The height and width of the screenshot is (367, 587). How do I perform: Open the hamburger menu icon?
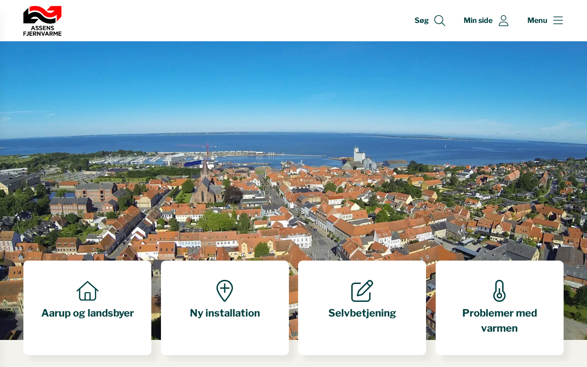click(558, 21)
